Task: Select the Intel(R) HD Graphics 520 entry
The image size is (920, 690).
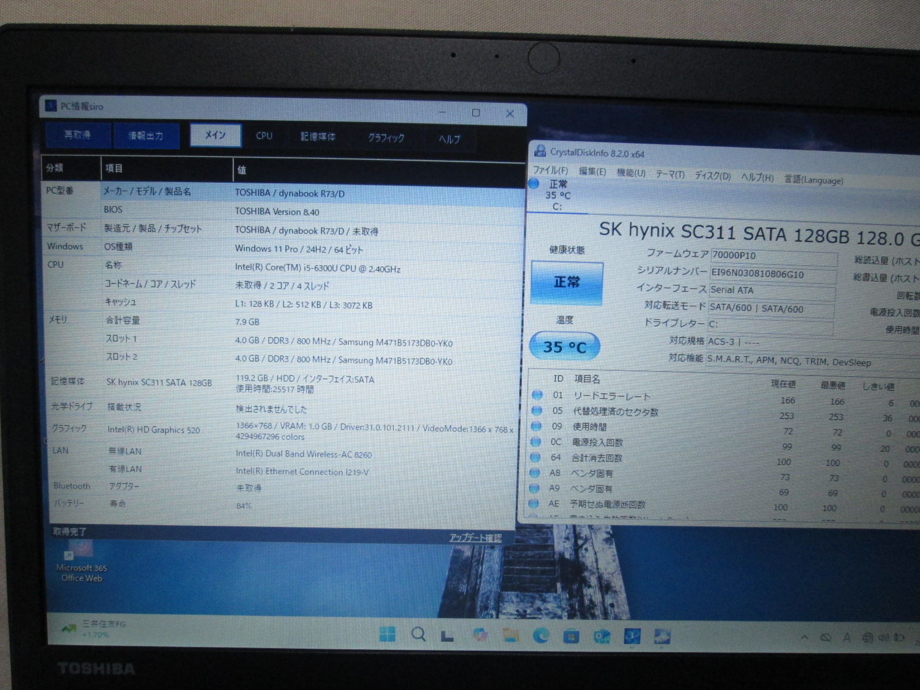Action: (x=154, y=430)
